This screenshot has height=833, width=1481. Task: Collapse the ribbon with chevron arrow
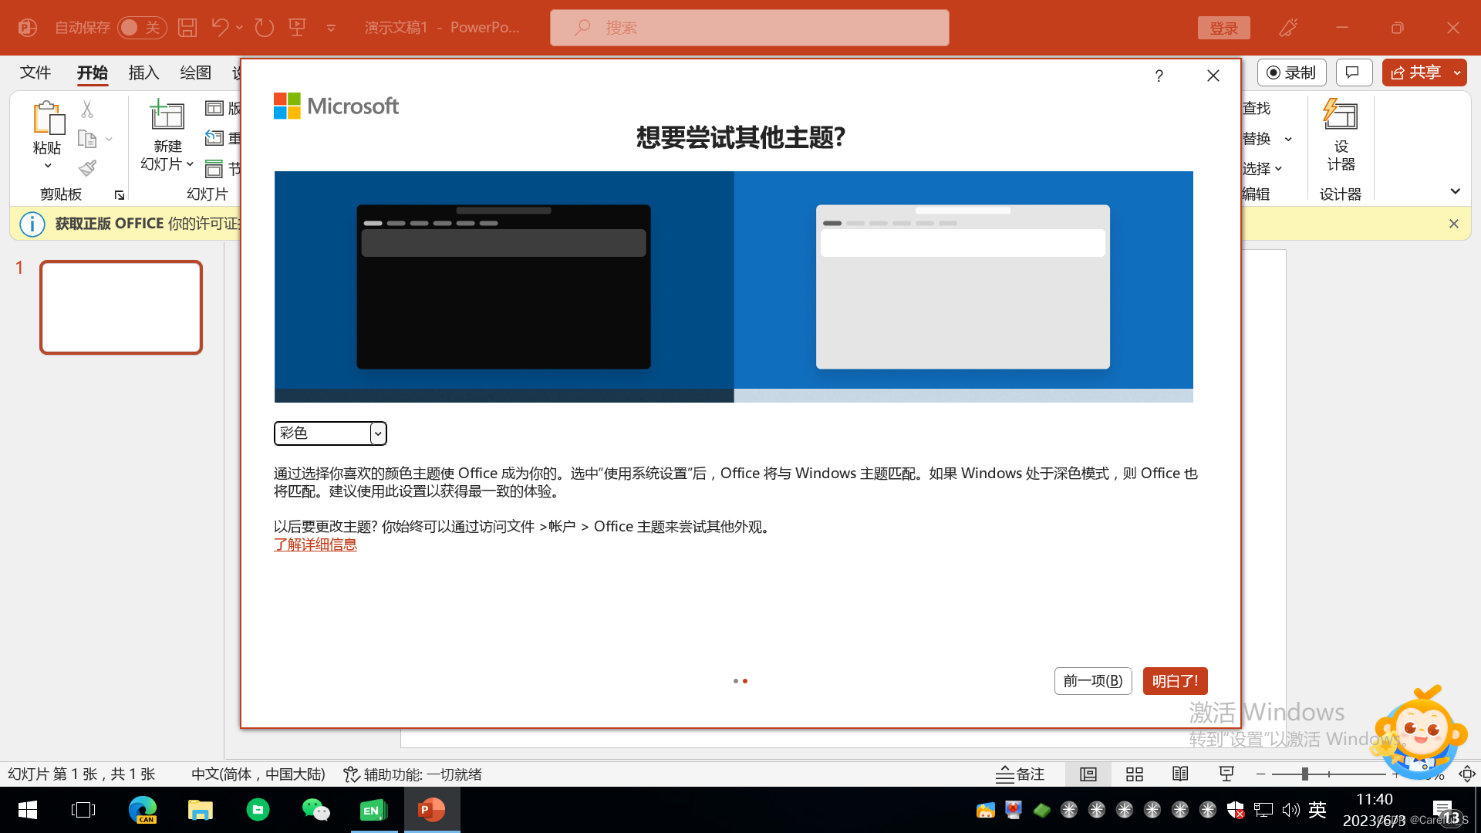click(x=1455, y=191)
